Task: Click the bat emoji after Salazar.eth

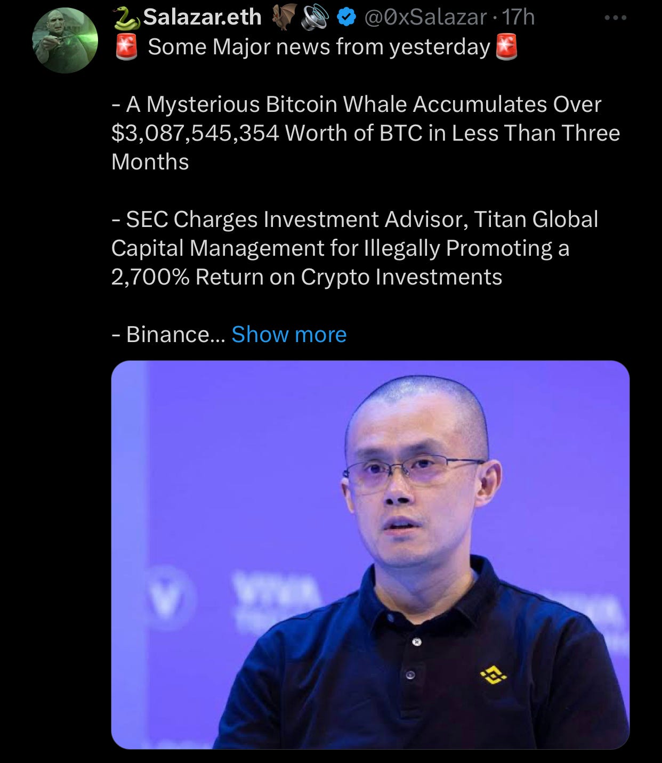Action: (x=284, y=18)
